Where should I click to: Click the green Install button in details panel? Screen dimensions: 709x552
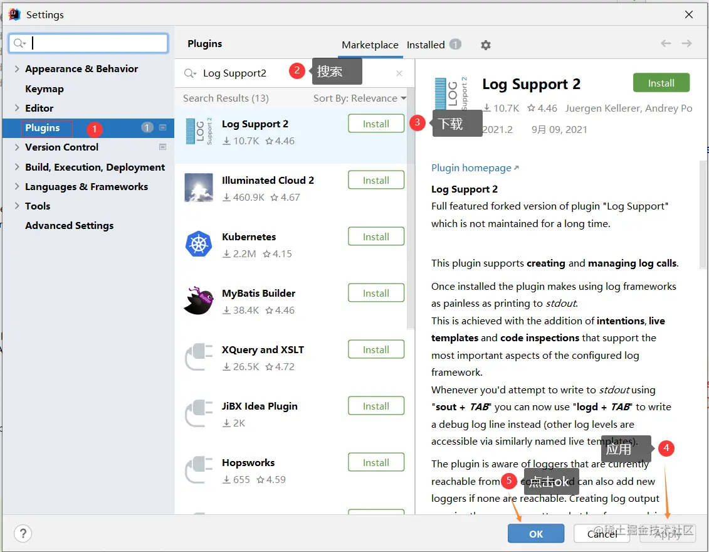(661, 83)
